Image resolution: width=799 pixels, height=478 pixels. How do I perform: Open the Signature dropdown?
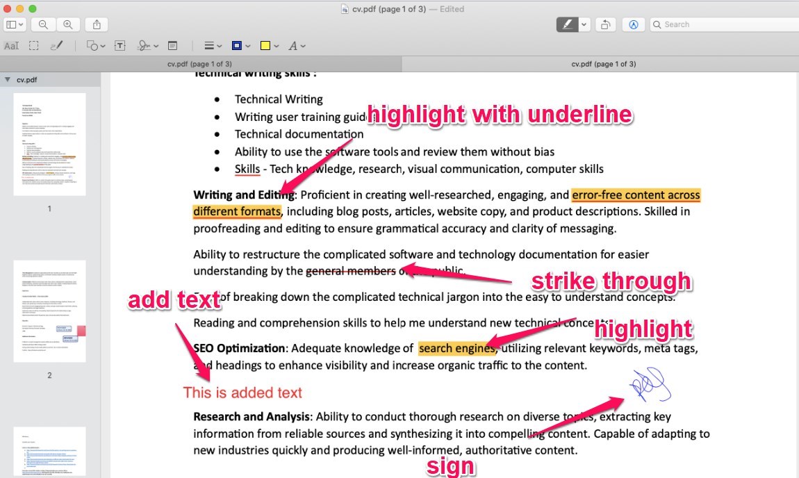pos(154,45)
